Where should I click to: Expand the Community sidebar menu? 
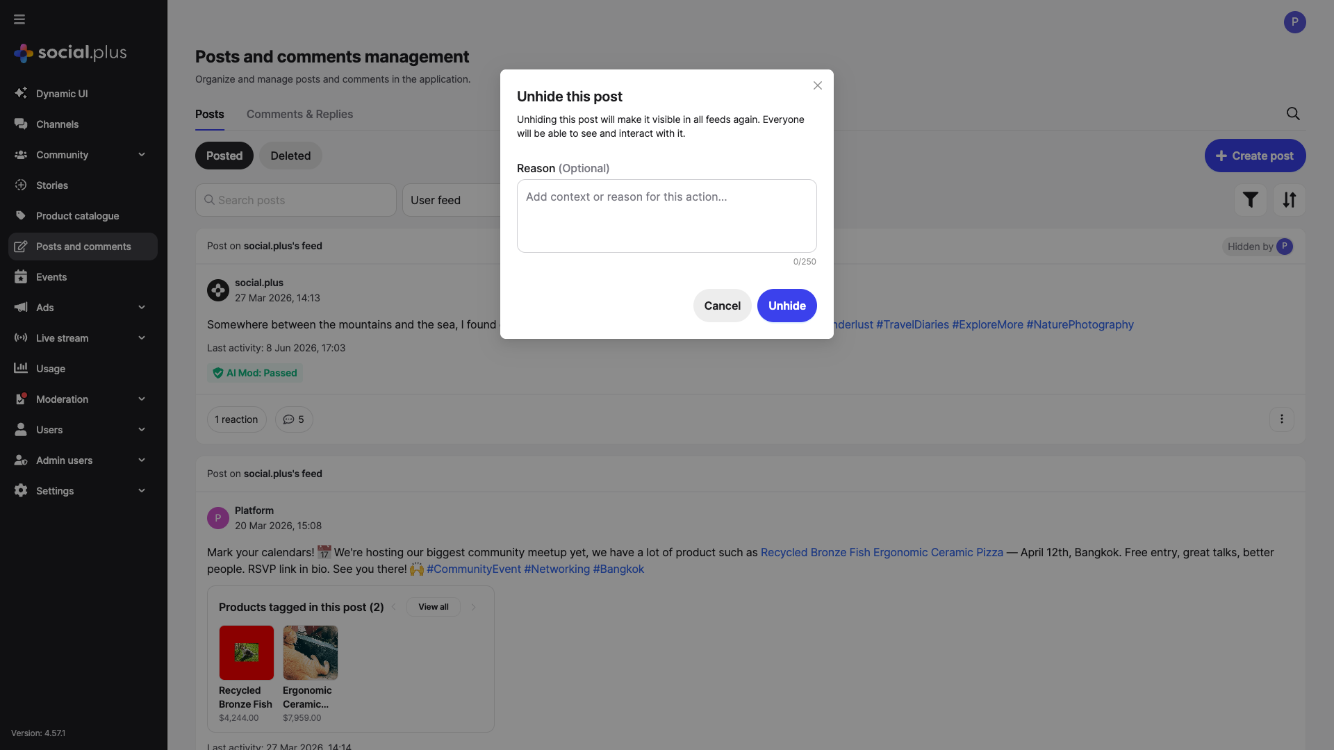pos(83,155)
